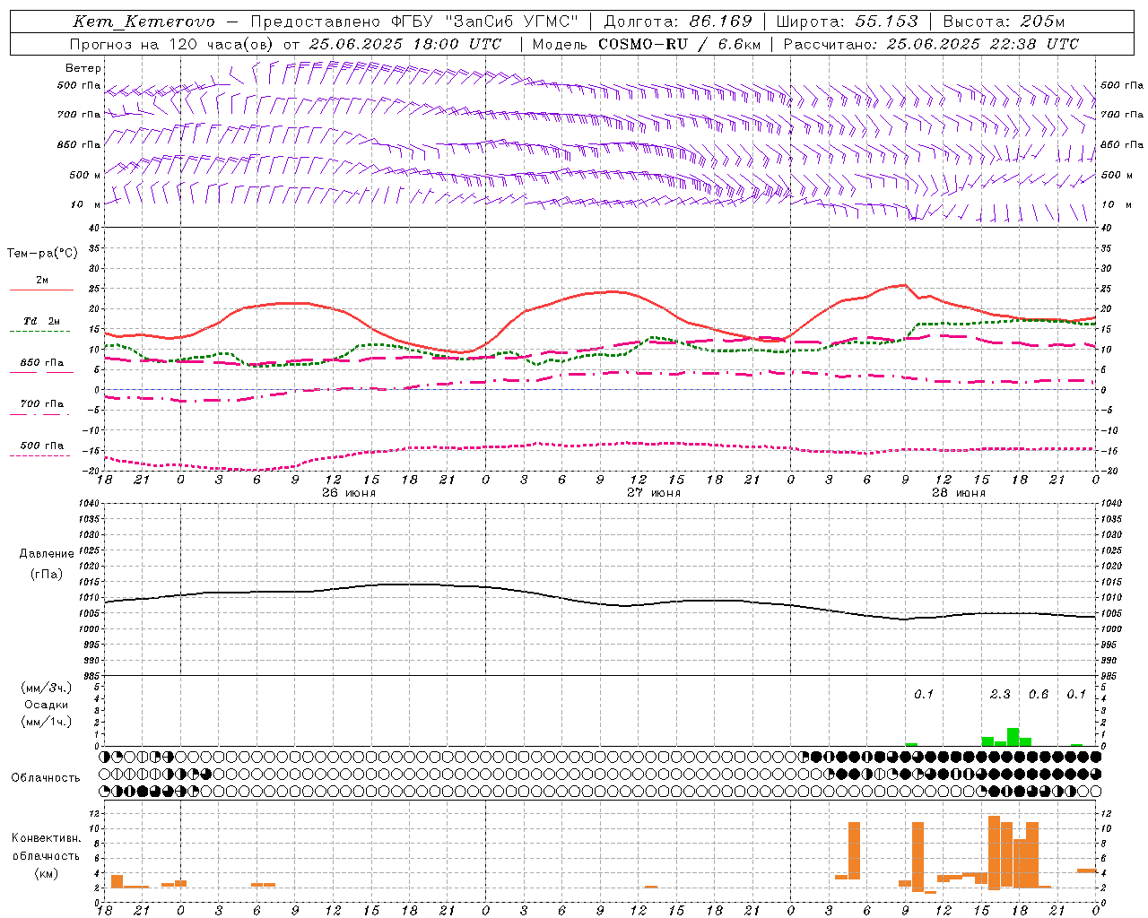Select the Долгота: 86.169 value

click(678, 22)
